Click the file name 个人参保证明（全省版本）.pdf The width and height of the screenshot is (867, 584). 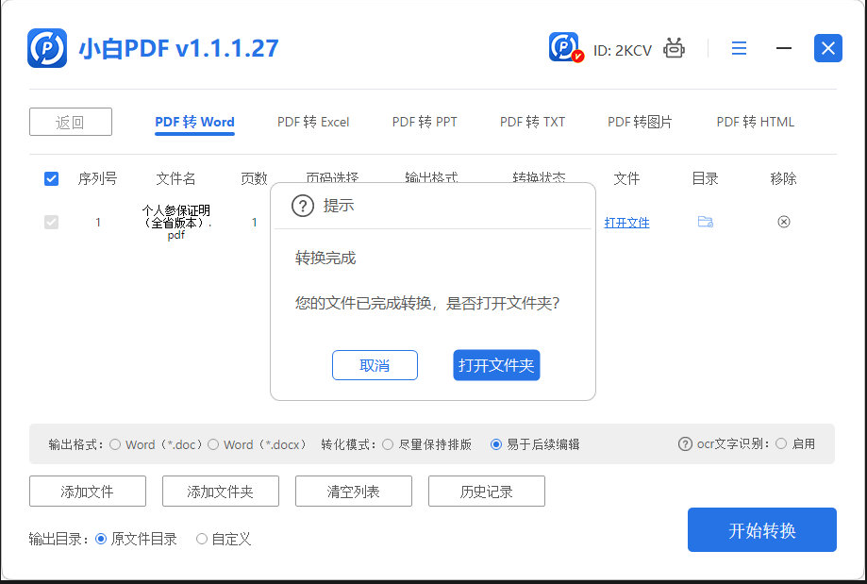click(x=175, y=223)
